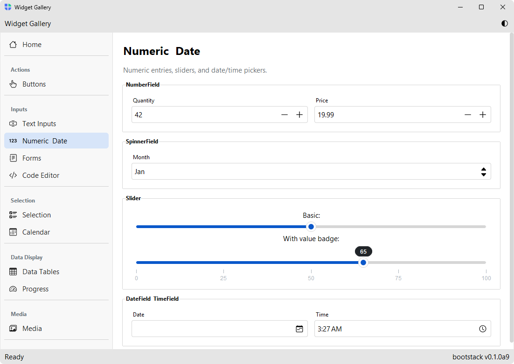Viewport: 514px width, 364px height.
Task: Click the 100 label on the slider scale
Action: tap(486, 278)
